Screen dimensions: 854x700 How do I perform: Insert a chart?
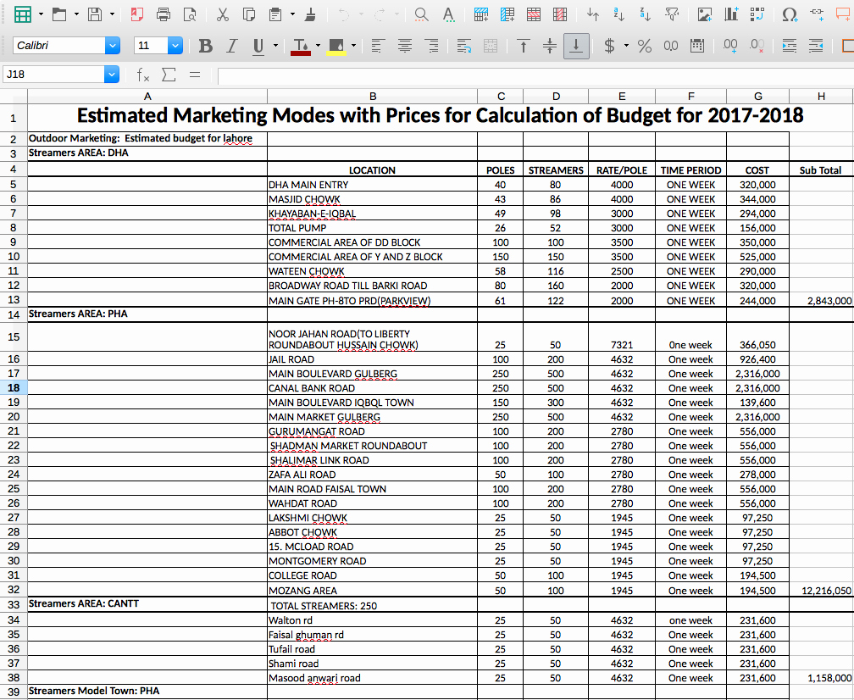pos(731,14)
